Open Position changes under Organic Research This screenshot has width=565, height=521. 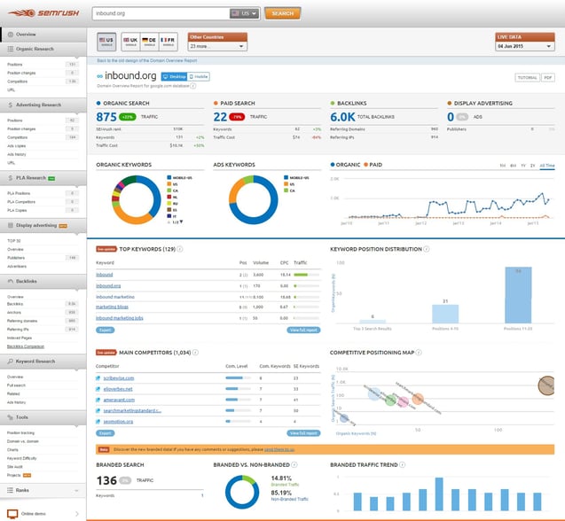21,73
